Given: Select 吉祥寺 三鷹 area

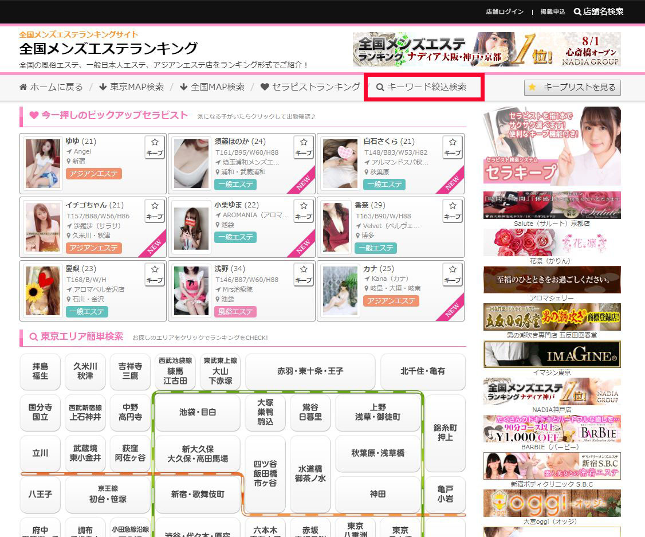Looking at the screenshot, I should pyautogui.click(x=130, y=371).
